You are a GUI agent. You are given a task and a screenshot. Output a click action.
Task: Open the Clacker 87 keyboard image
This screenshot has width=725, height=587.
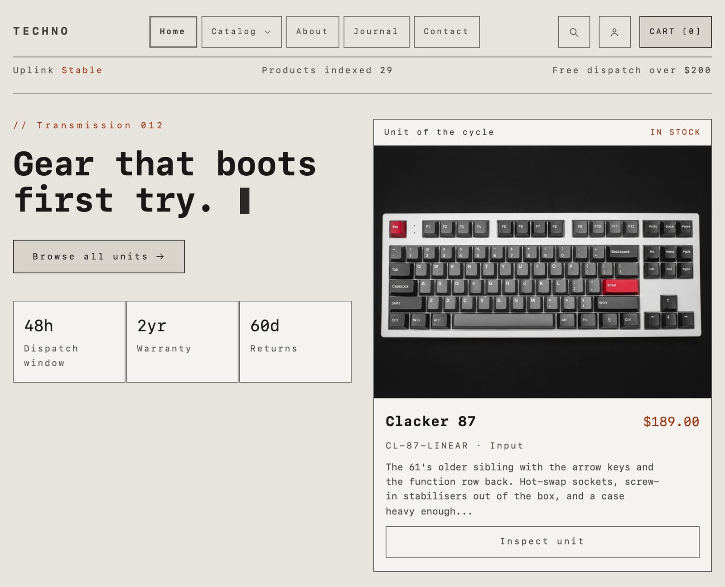[542, 272]
